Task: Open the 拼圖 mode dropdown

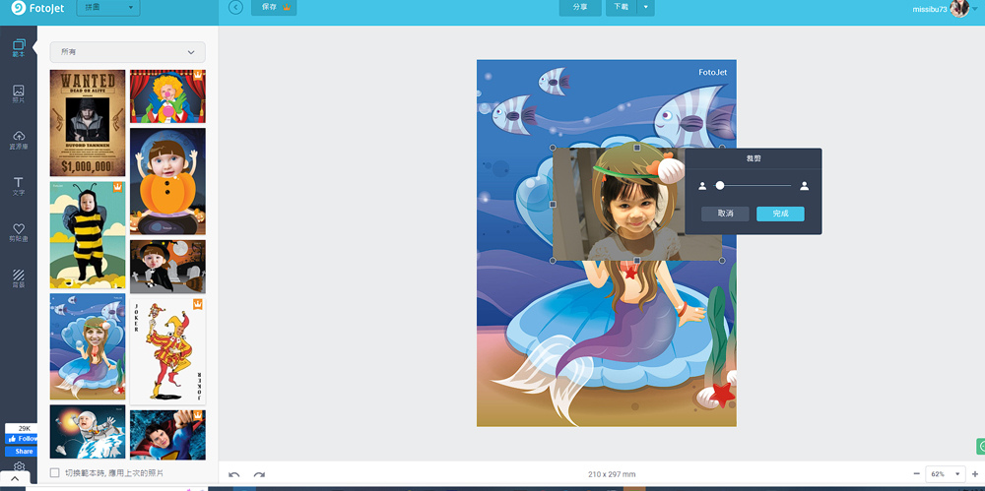Action: [108, 8]
